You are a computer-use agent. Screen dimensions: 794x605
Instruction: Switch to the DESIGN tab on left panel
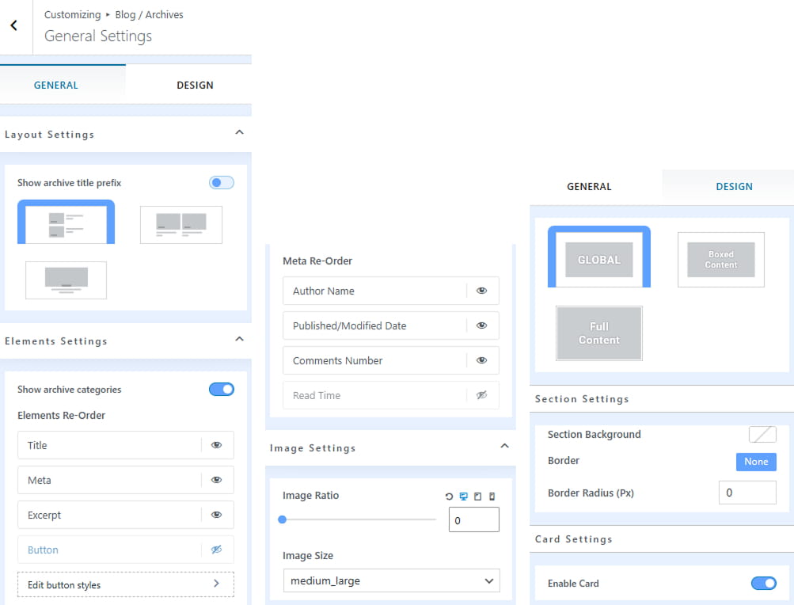[195, 85]
